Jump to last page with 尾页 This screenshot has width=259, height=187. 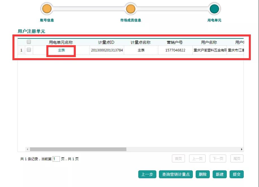237,159
